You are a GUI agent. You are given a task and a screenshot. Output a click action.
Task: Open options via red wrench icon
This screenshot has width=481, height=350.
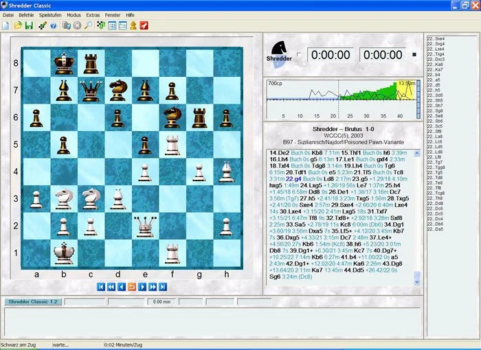144,25
